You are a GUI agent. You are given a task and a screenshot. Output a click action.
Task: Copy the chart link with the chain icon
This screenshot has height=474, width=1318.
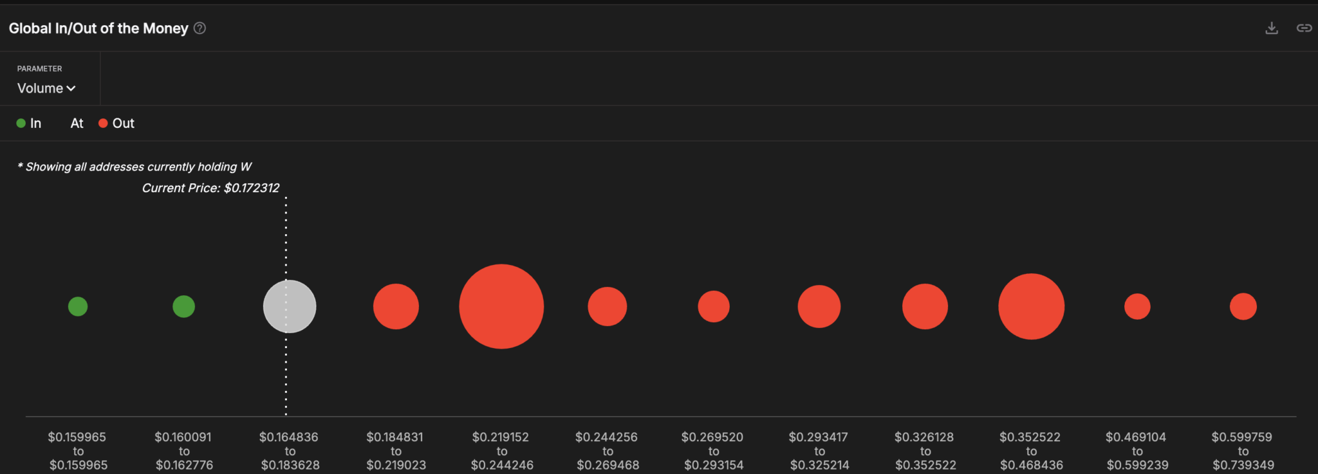[1304, 28]
